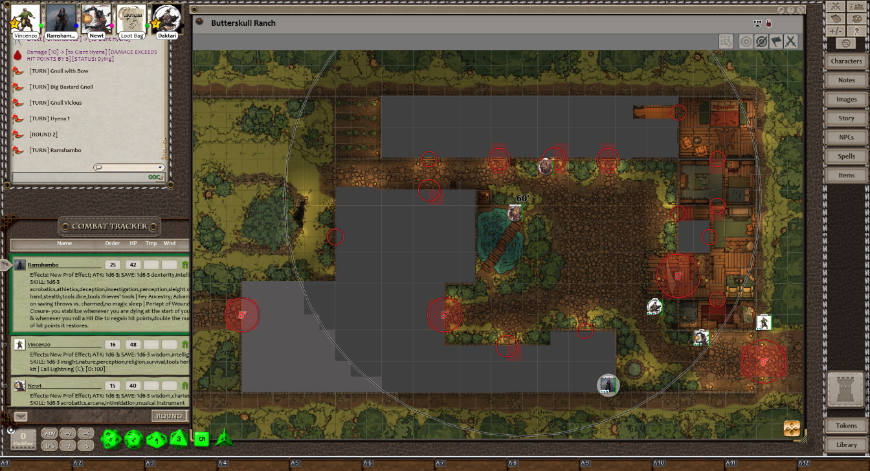The image size is (870, 471).
Task: Click the Tokens button
Action: point(847,426)
